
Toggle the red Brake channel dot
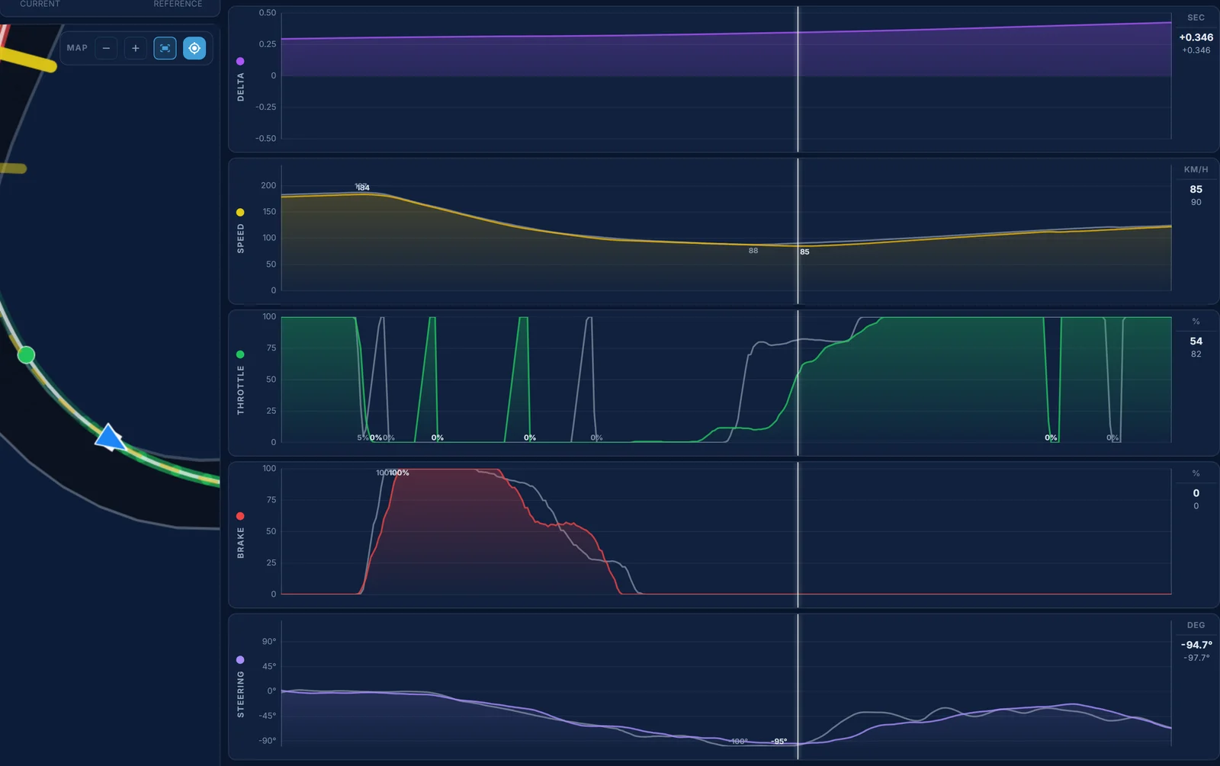(x=240, y=516)
